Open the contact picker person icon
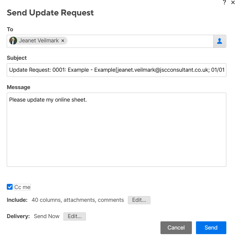 pos(220,41)
